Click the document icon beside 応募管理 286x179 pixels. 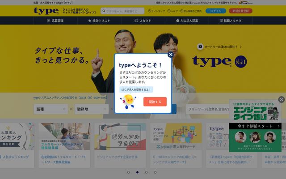[49, 21]
